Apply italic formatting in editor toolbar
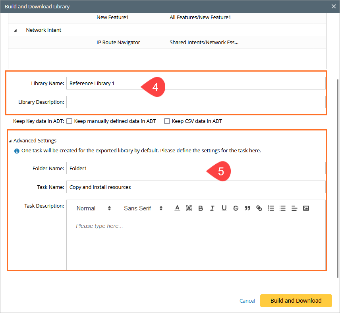The height and width of the screenshot is (313, 340). 212,208
